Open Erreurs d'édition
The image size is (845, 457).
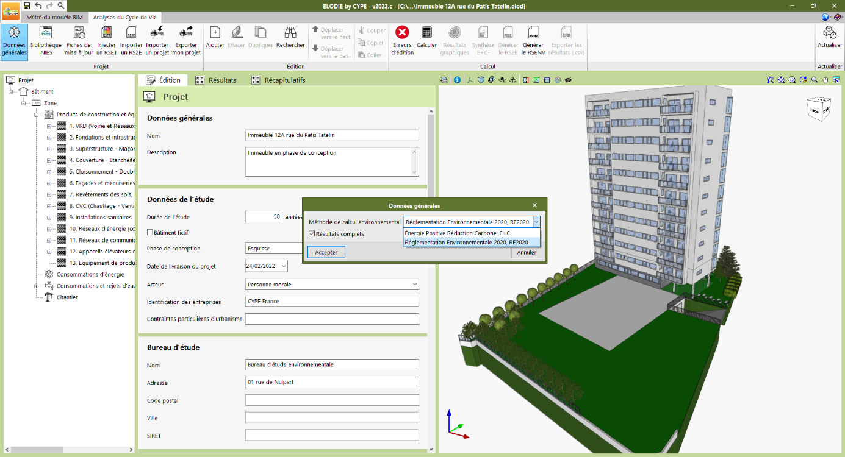click(402, 41)
